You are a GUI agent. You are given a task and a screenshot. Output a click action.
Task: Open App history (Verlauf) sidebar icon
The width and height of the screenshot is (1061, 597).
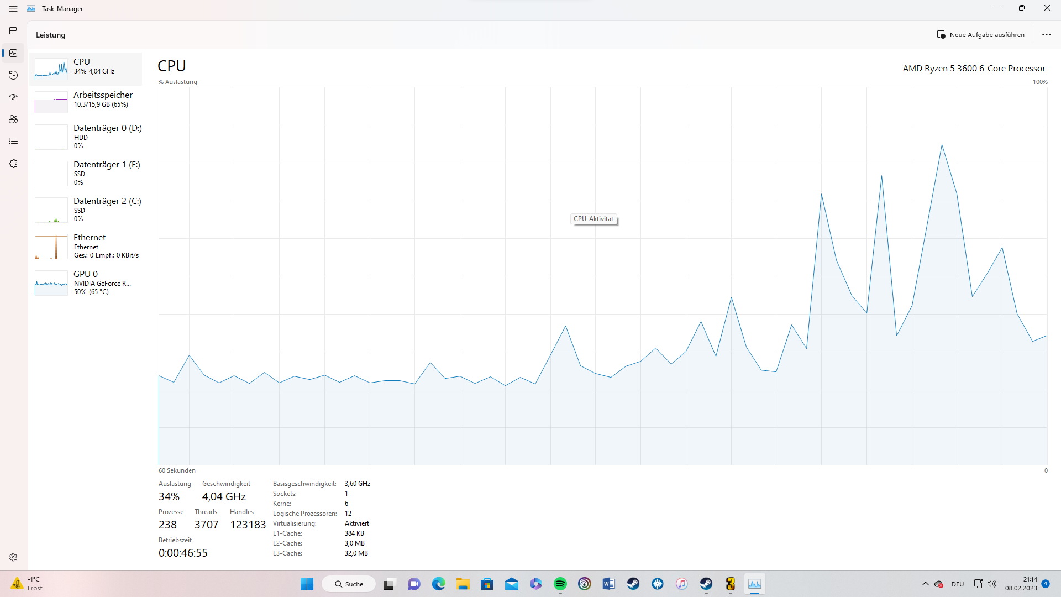point(13,75)
